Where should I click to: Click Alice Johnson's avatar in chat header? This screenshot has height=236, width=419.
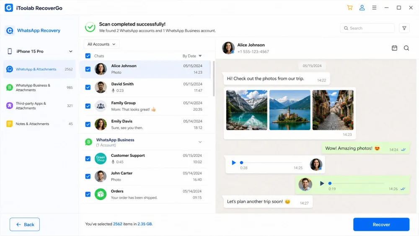click(x=228, y=48)
